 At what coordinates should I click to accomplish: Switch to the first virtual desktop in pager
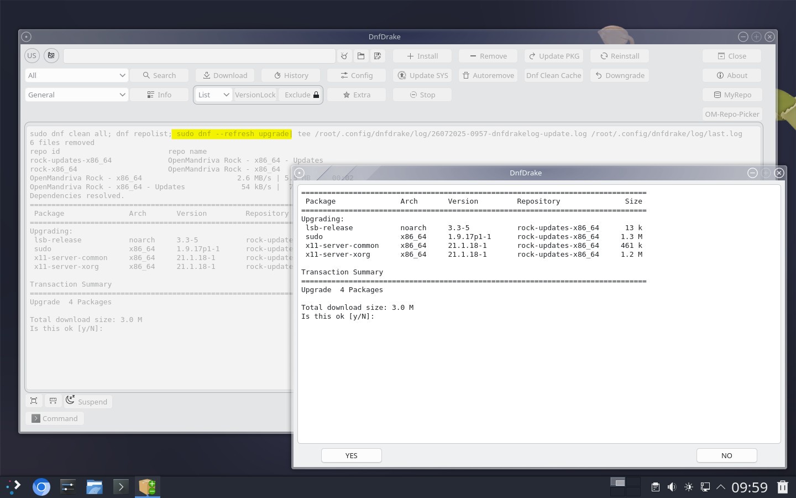[617, 482]
